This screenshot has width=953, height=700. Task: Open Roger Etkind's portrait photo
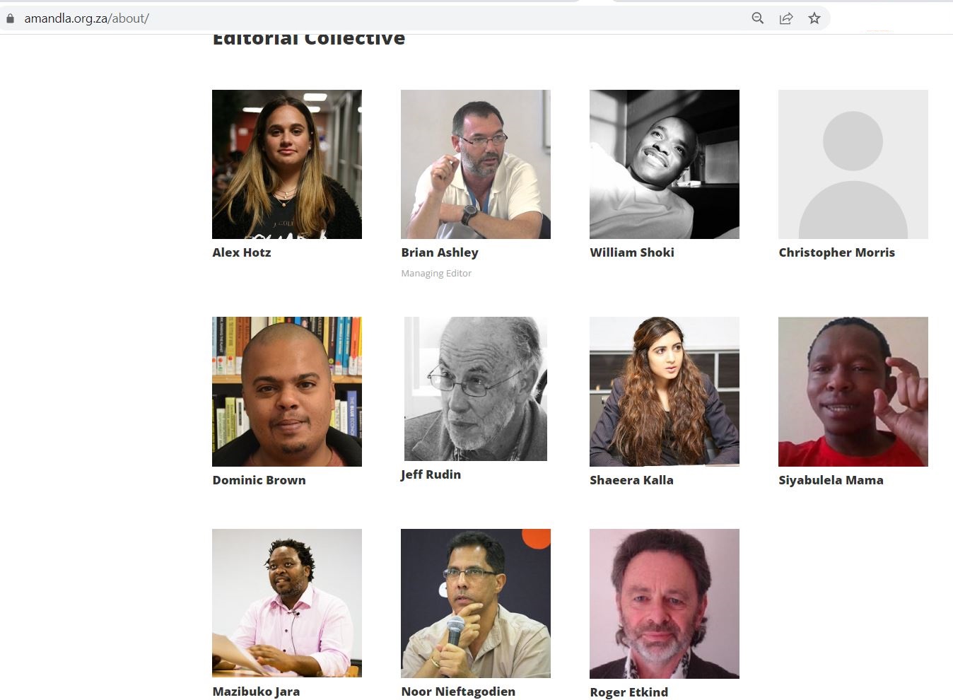pos(665,604)
